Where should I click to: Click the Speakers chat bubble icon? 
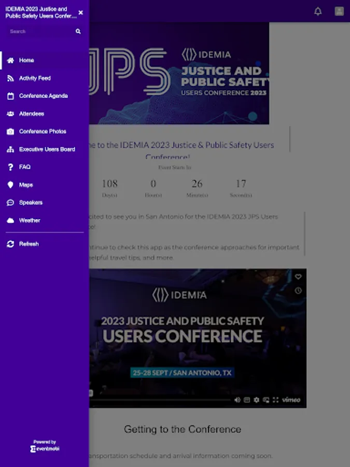(x=10, y=202)
